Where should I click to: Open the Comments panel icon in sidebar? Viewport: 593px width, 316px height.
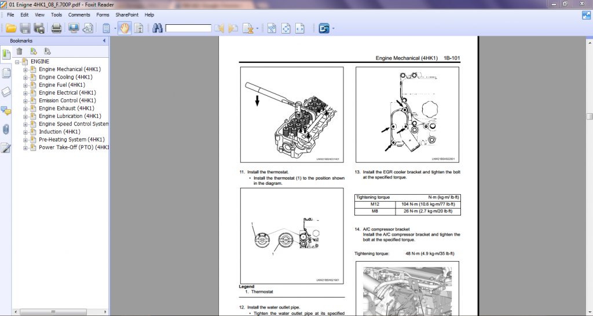pyautogui.click(x=6, y=110)
